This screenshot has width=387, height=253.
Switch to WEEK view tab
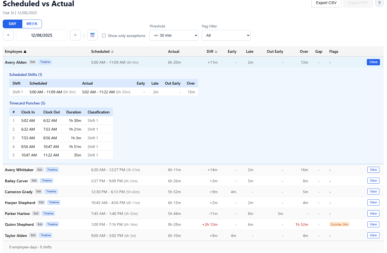pos(32,24)
